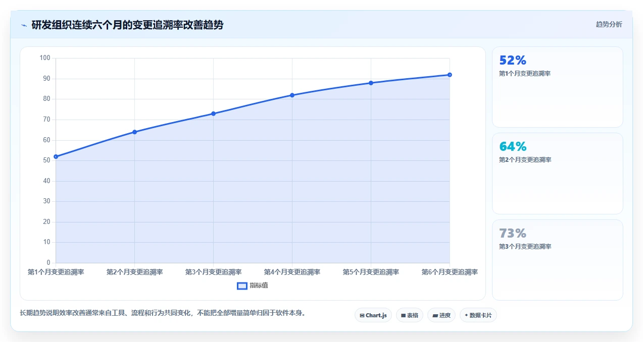This screenshot has height=342, width=643.
Task: Click the 进度 chip icon
Action: [x=435, y=315]
